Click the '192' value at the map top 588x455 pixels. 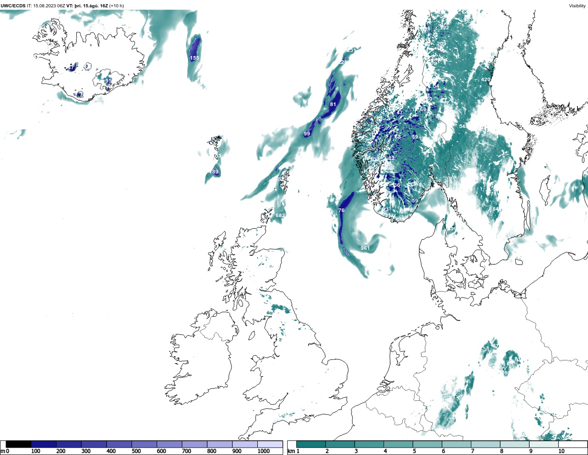tap(444, 28)
